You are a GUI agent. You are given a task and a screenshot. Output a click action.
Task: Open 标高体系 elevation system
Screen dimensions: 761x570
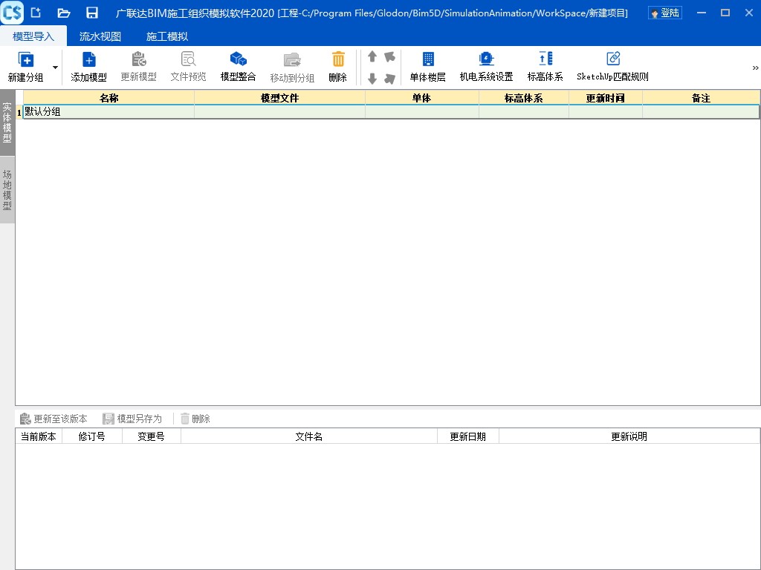point(545,67)
